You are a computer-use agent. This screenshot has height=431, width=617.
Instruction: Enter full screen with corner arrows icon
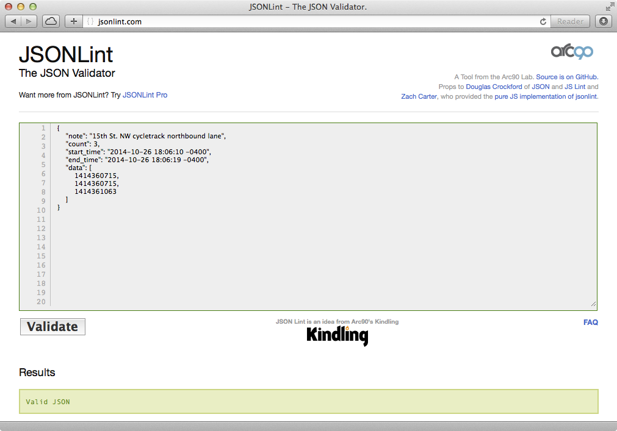(x=608, y=7)
